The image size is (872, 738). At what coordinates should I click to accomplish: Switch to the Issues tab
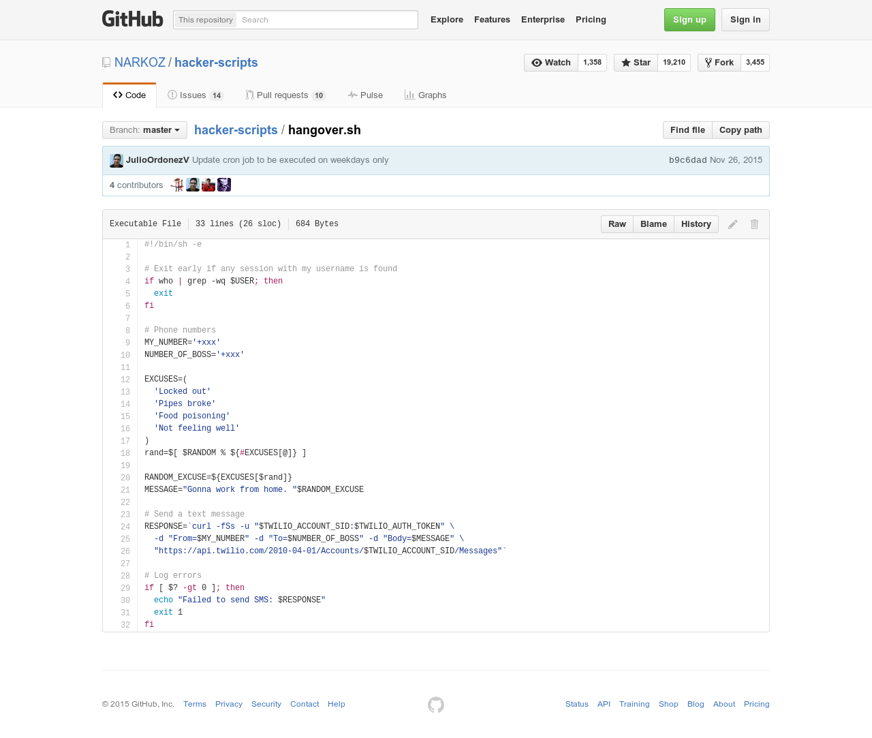pos(196,95)
